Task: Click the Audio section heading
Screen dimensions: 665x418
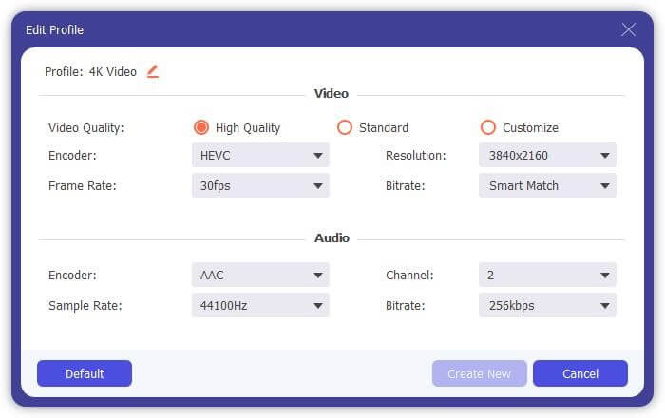Action: [332, 238]
